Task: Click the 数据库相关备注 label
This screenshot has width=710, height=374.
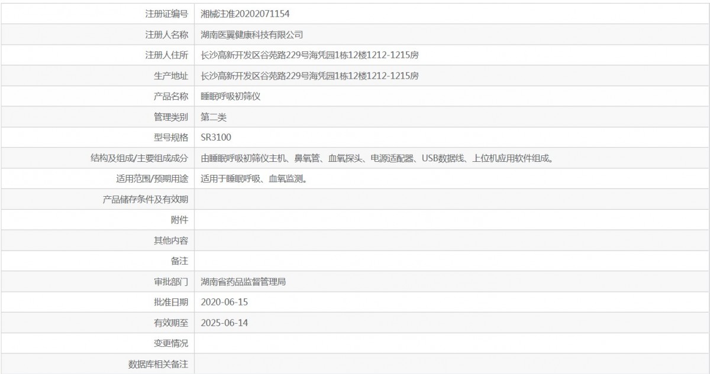Action: (159, 364)
